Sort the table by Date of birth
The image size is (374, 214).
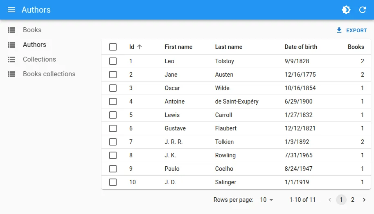tap(301, 47)
